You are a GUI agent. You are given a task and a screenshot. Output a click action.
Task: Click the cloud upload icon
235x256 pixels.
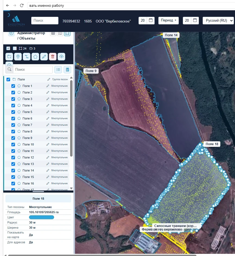tap(61, 57)
